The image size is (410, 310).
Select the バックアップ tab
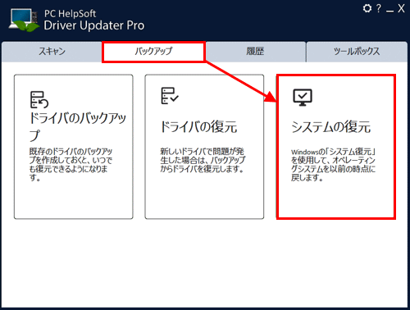pyautogui.click(x=153, y=52)
